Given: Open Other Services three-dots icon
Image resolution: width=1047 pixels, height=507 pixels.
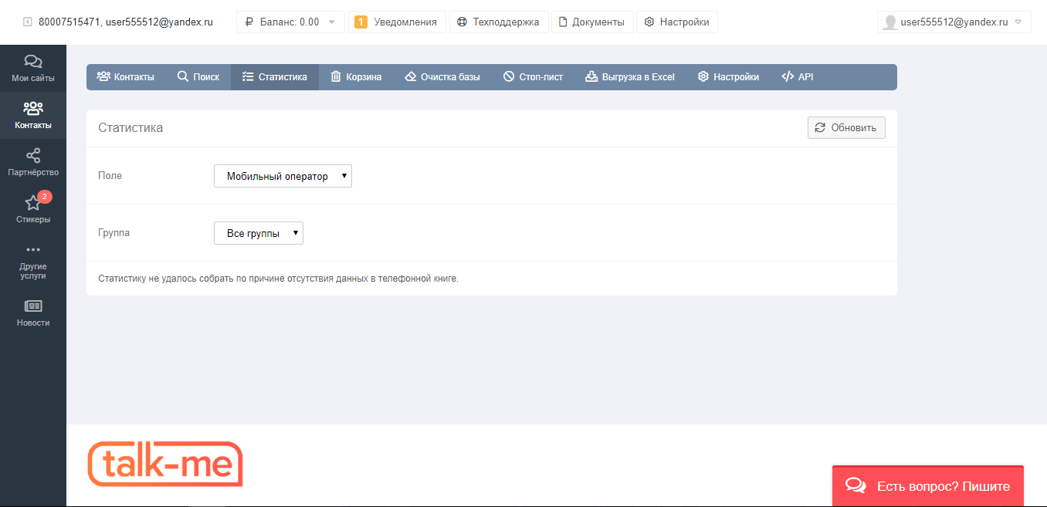Looking at the screenshot, I should [33, 250].
